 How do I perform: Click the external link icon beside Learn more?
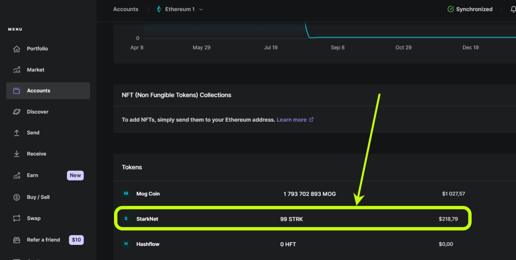click(x=311, y=120)
